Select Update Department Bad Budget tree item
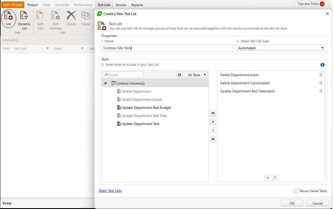Screen dimensions: 333x209 [146, 107]
